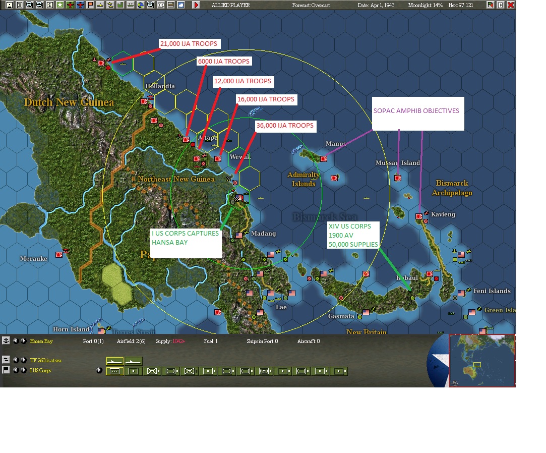Open the document list report icon
This screenshot has height=453, width=546.
click(20, 5)
